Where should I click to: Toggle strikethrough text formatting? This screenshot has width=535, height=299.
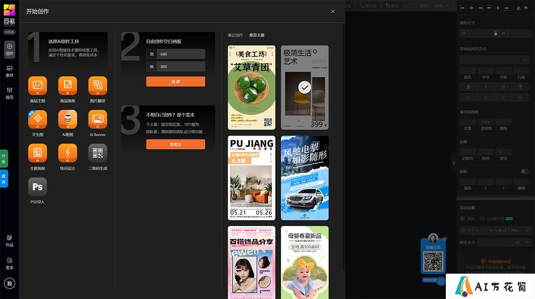point(521,87)
